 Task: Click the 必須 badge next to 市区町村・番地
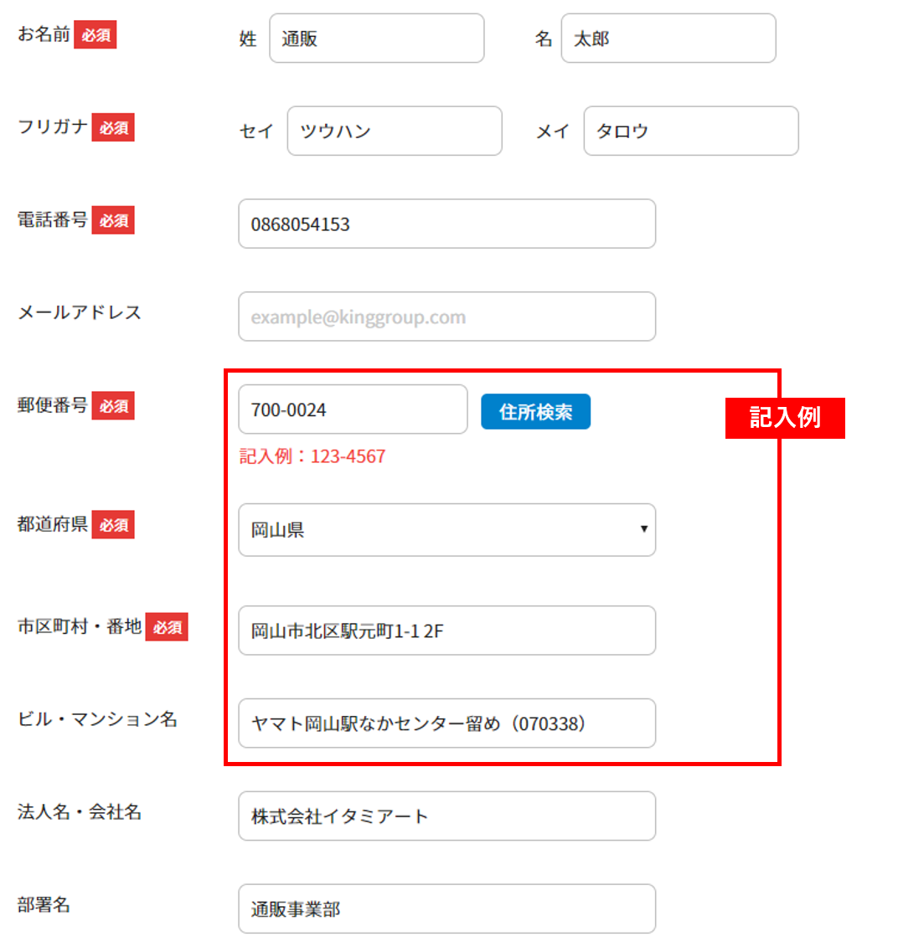click(167, 627)
